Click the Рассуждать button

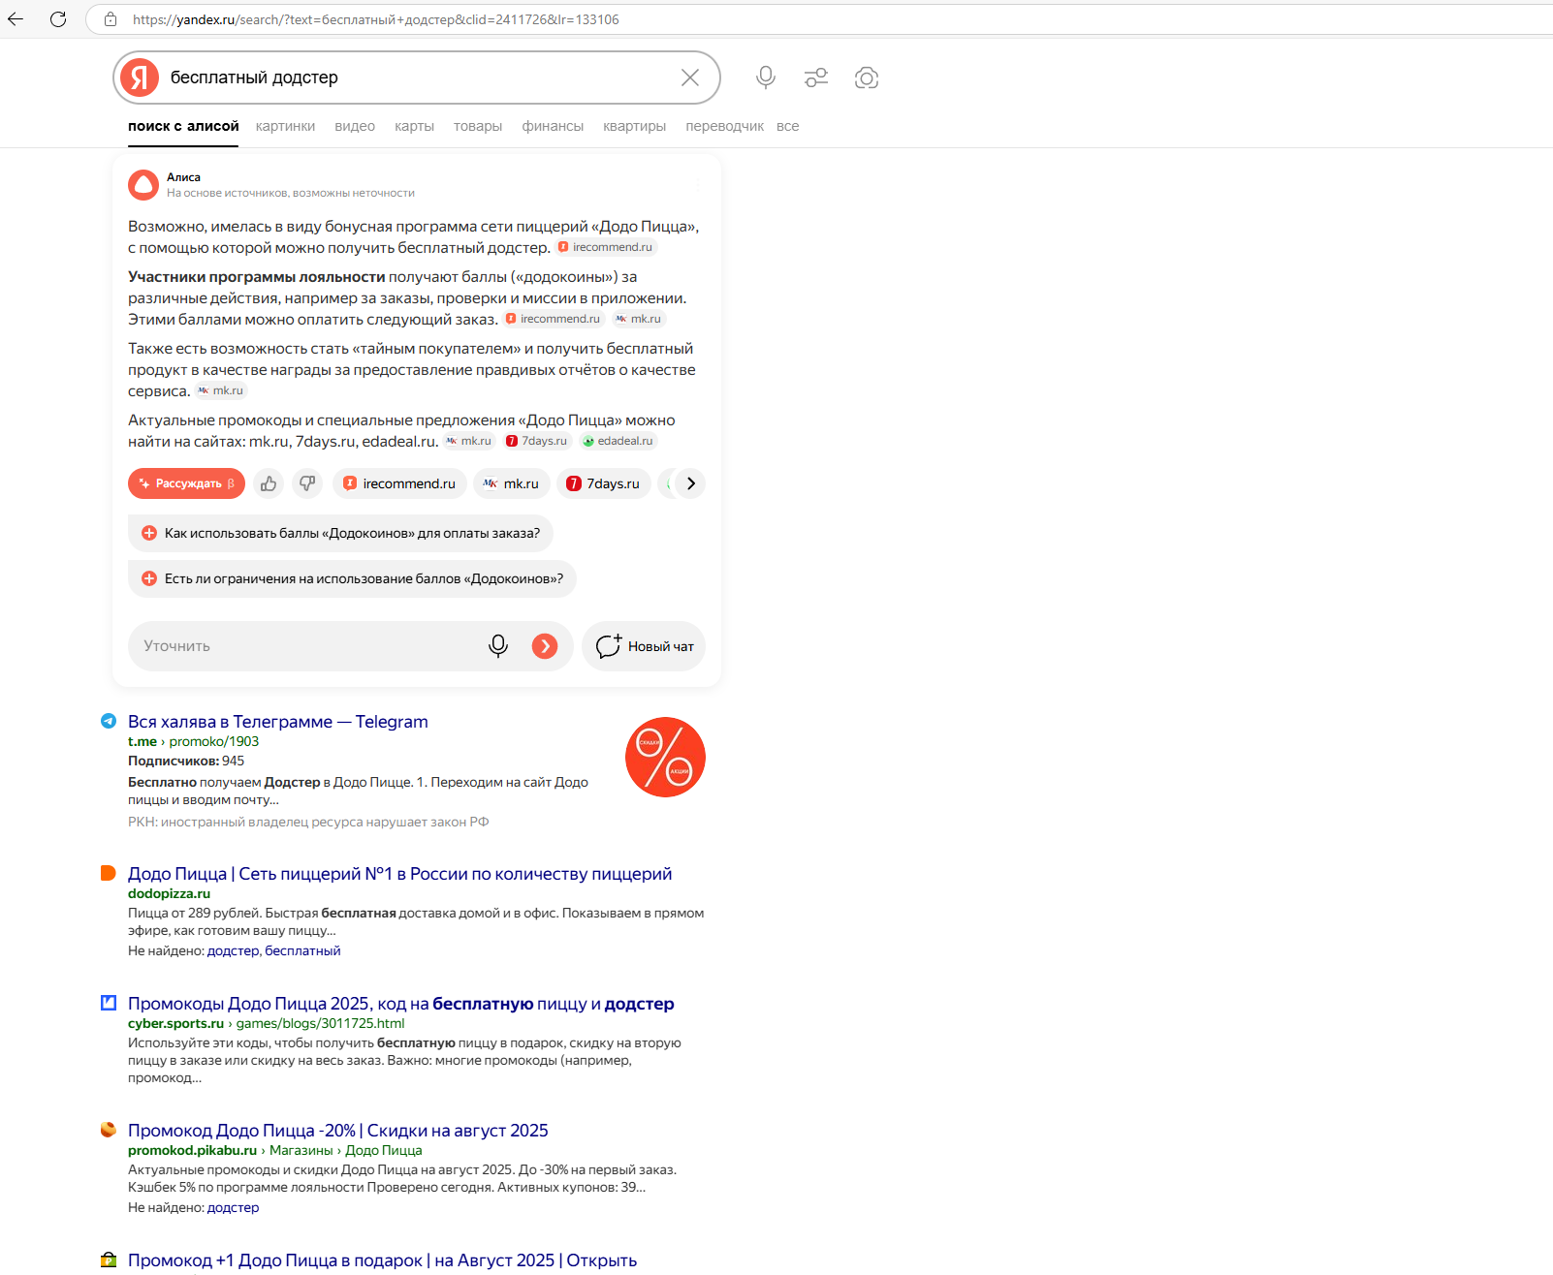point(186,483)
